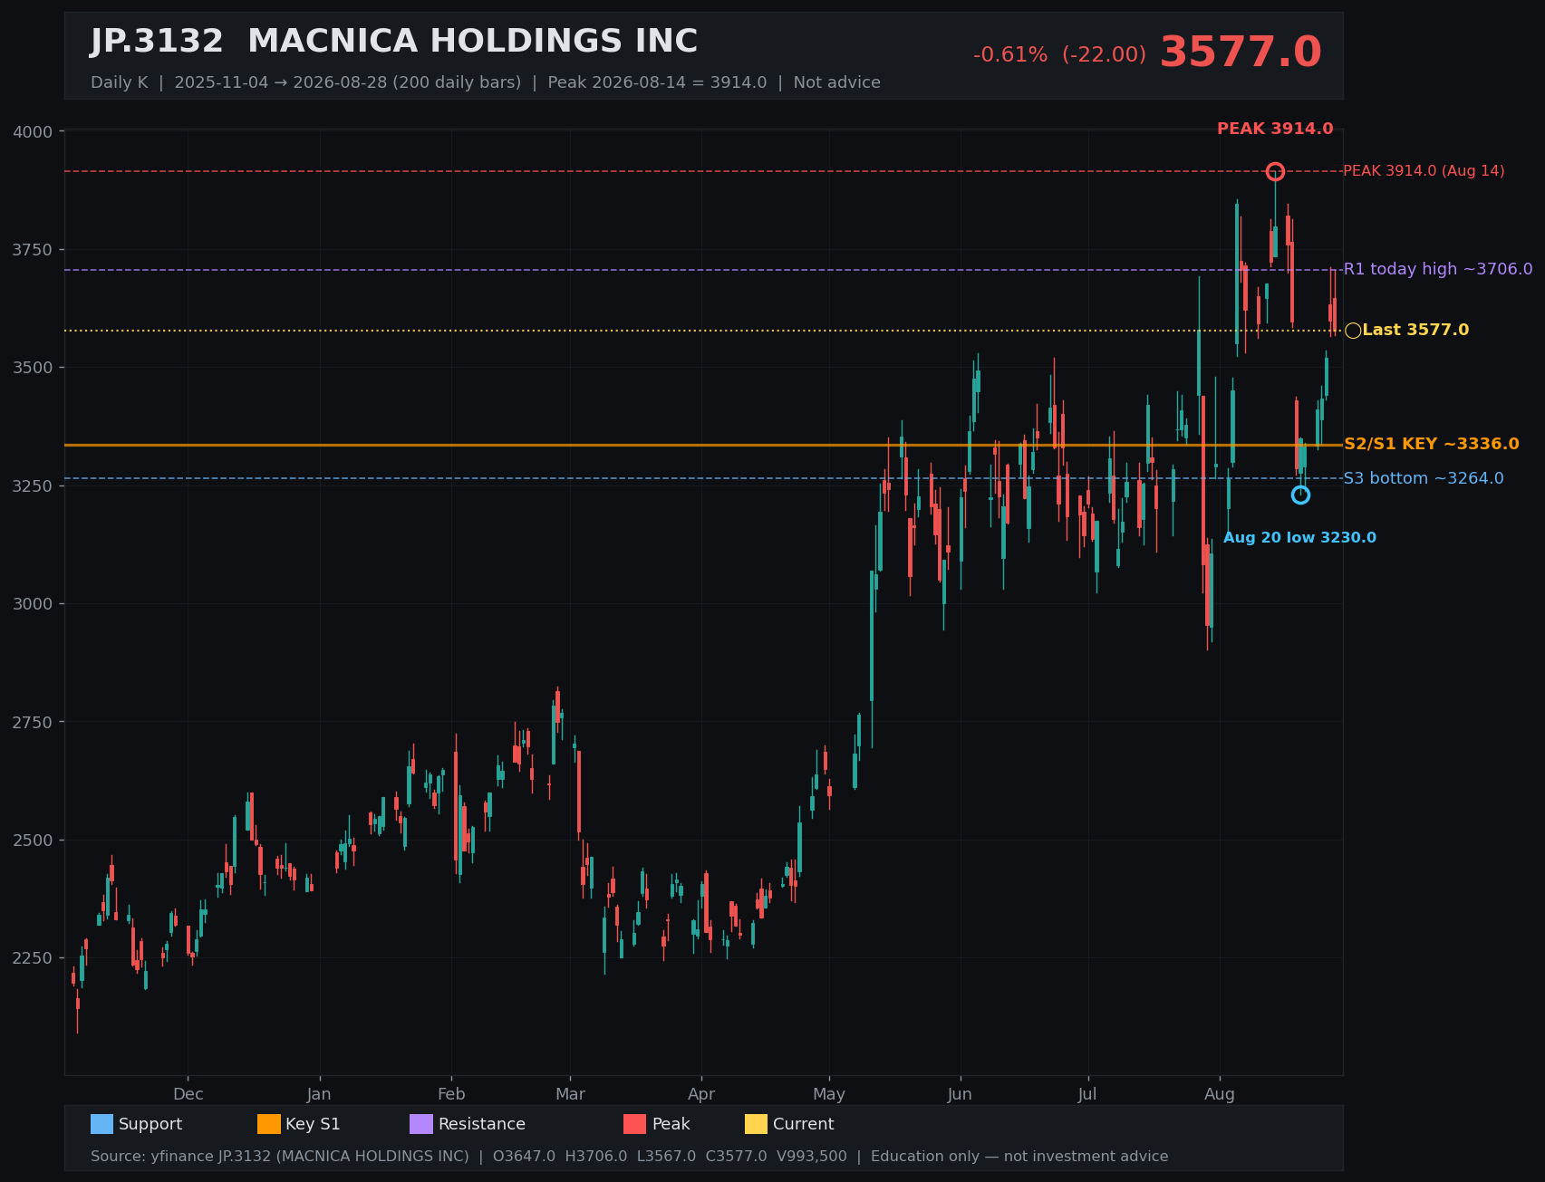
Task: Click the bold 'PEAK 3914.0' annotation
Action: point(1275,129)
